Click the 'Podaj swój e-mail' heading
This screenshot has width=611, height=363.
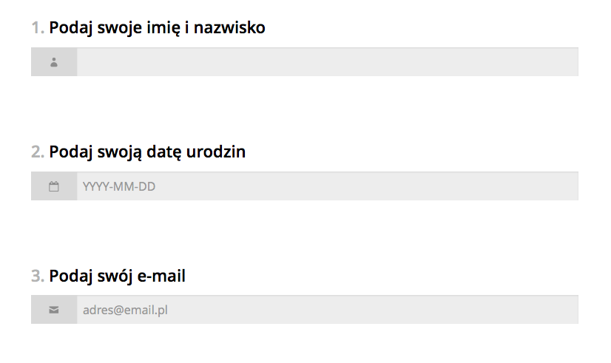click(x=118, y=277)
